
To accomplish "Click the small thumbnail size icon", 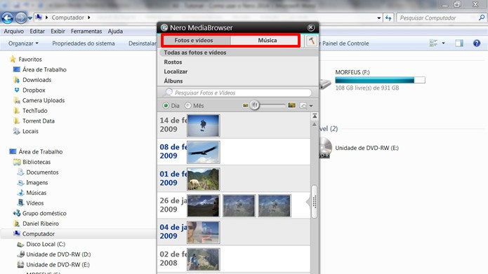I will tap(246, 106).
